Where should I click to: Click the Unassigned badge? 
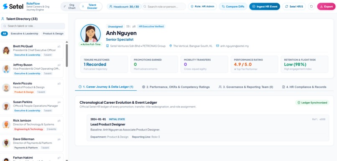pyautogui.click(x=115, y=26)
